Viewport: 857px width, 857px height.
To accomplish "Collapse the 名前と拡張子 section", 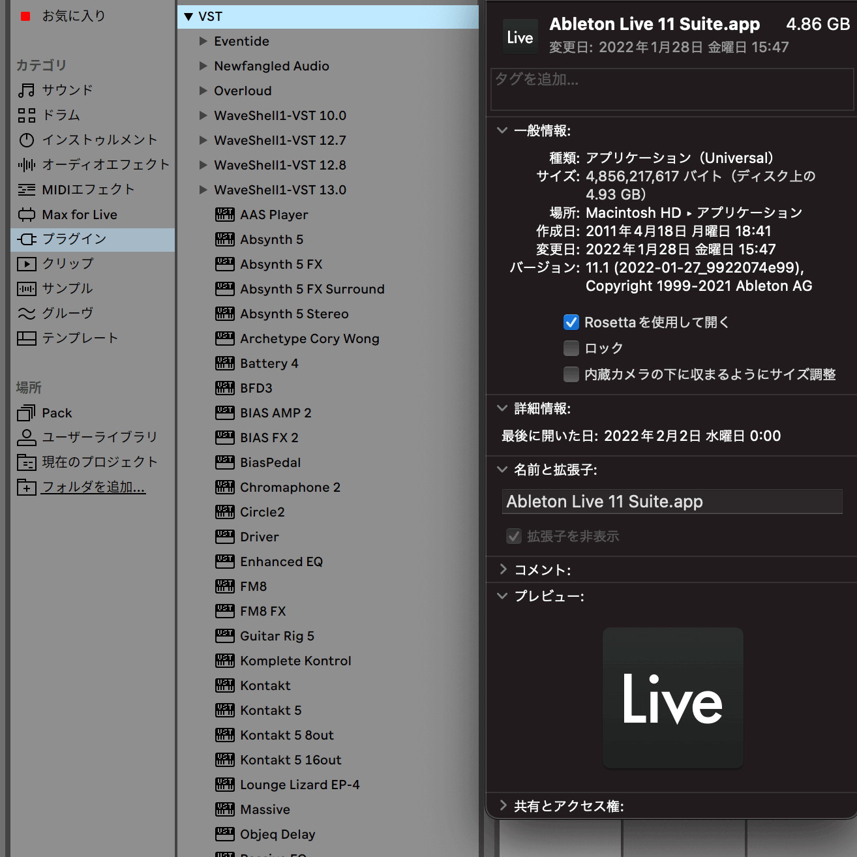I will point(502,470).
